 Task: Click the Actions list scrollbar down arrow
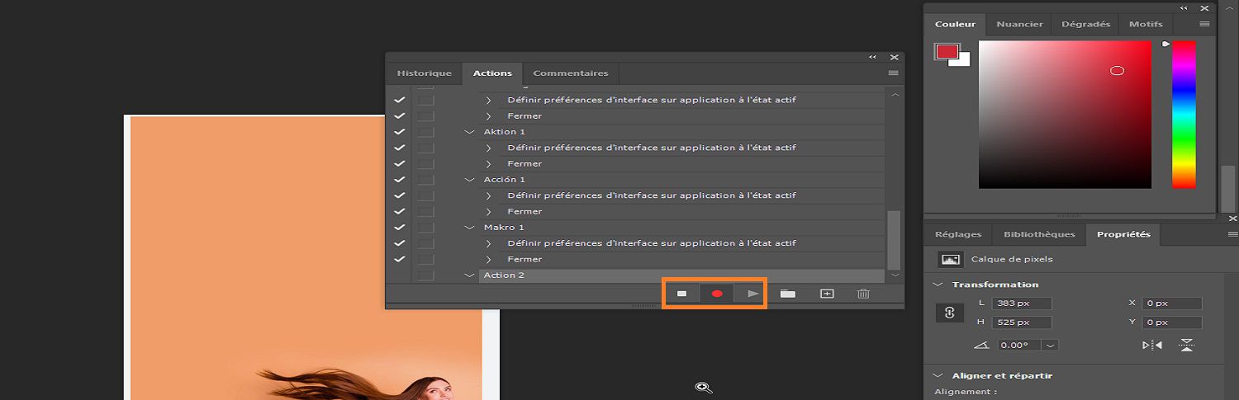tap(895, 275)
